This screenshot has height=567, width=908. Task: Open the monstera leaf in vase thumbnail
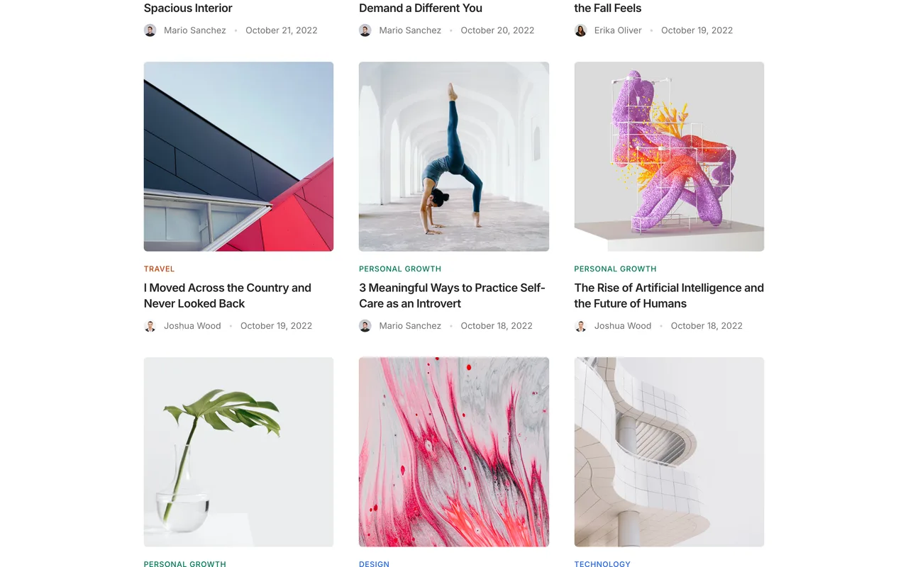238,451
